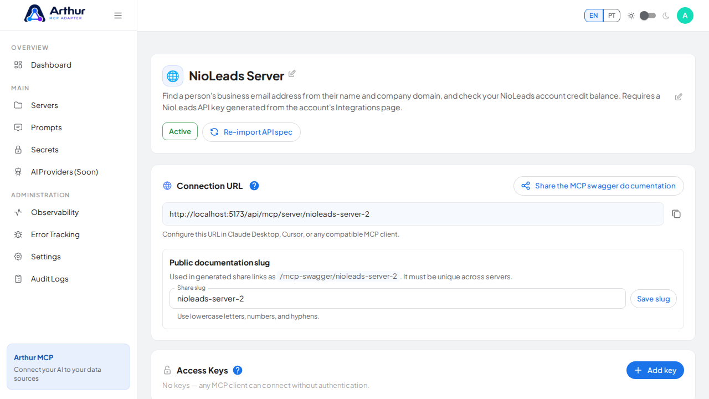Screen dimensions: 709x399
Task: Click 'Use lowercase letters, numbers, and hyphens' hint
Action: [x=248, y=316]
